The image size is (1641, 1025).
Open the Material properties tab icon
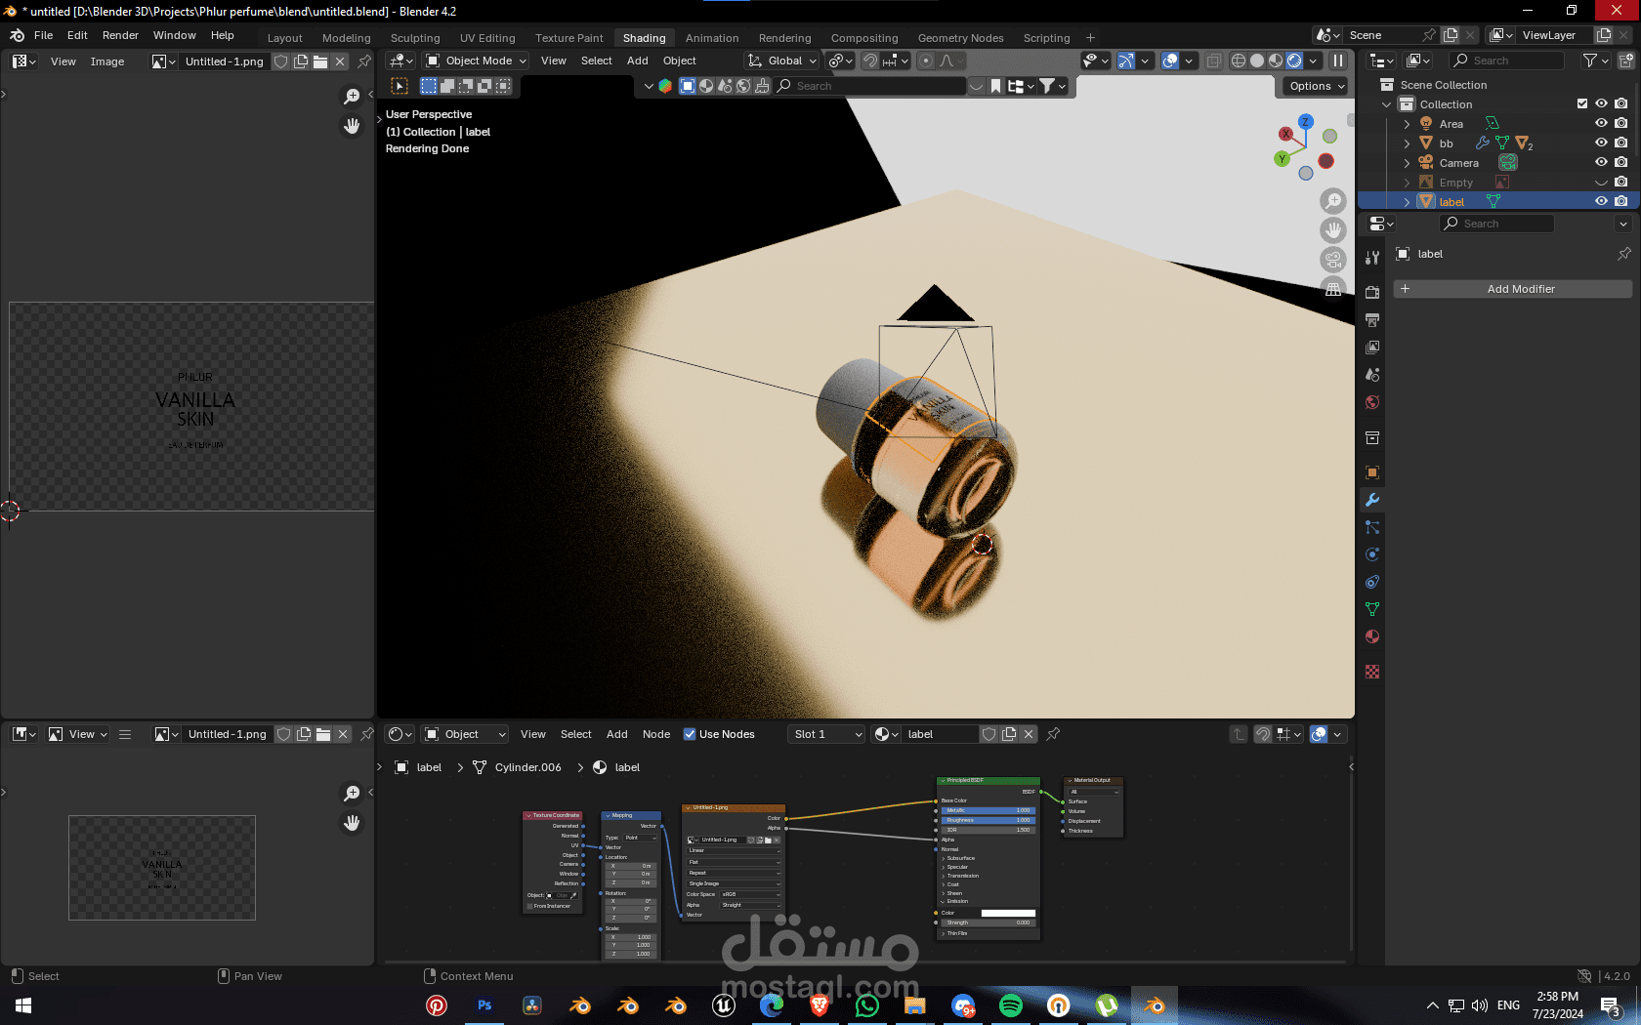coord(1372,636)
